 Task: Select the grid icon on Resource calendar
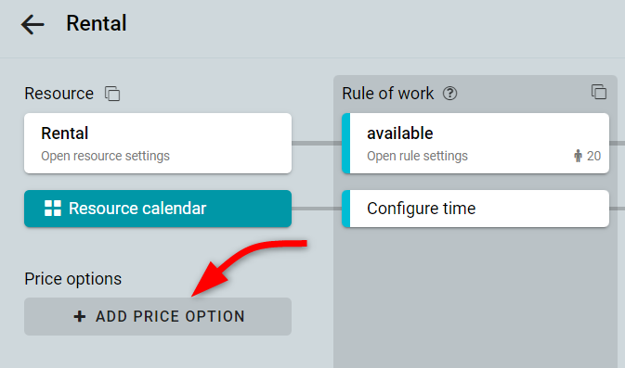point(53,209)
